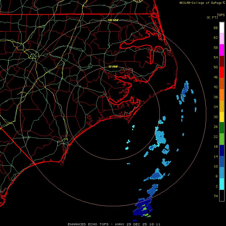Click the bright red legend swatch
The height and width of the screenshot is (226, 226).
coord(222,72)
